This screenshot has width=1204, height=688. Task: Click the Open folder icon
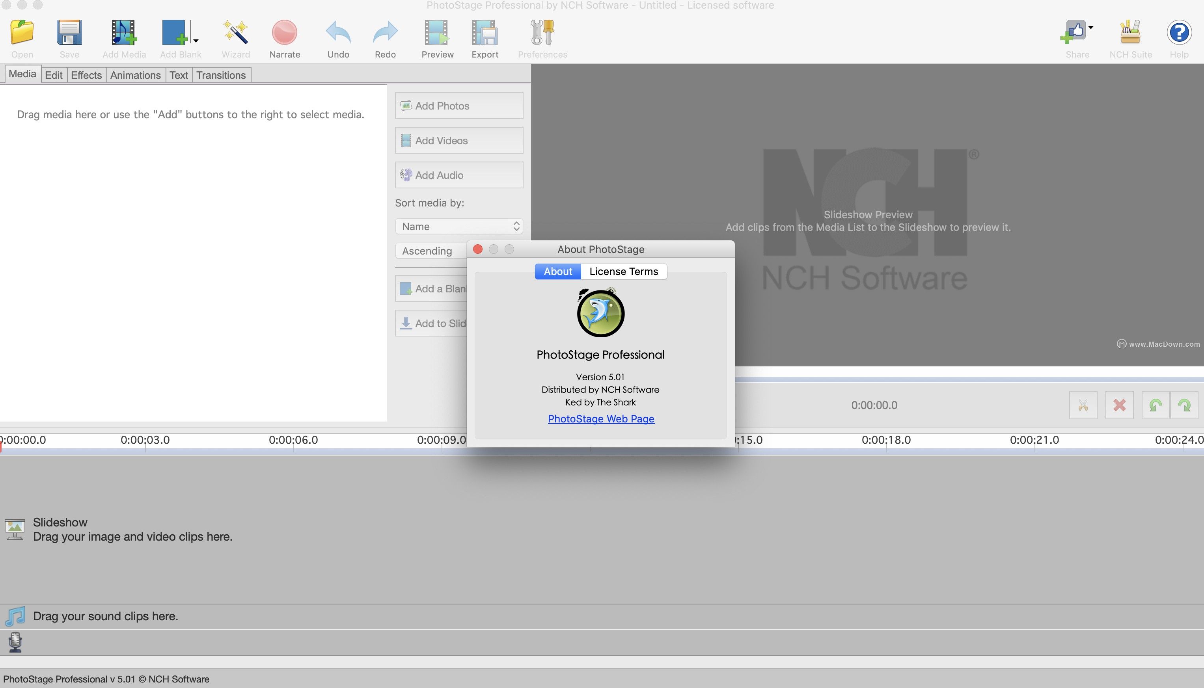tap(22, 32)
